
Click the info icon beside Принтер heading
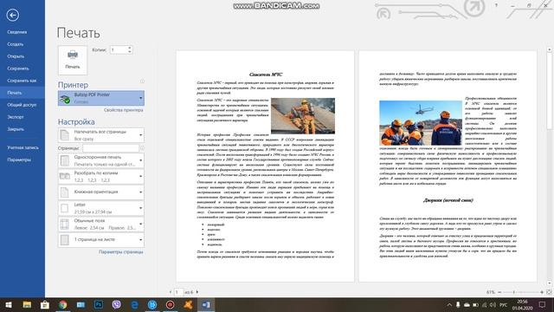(x=142, y=81)
